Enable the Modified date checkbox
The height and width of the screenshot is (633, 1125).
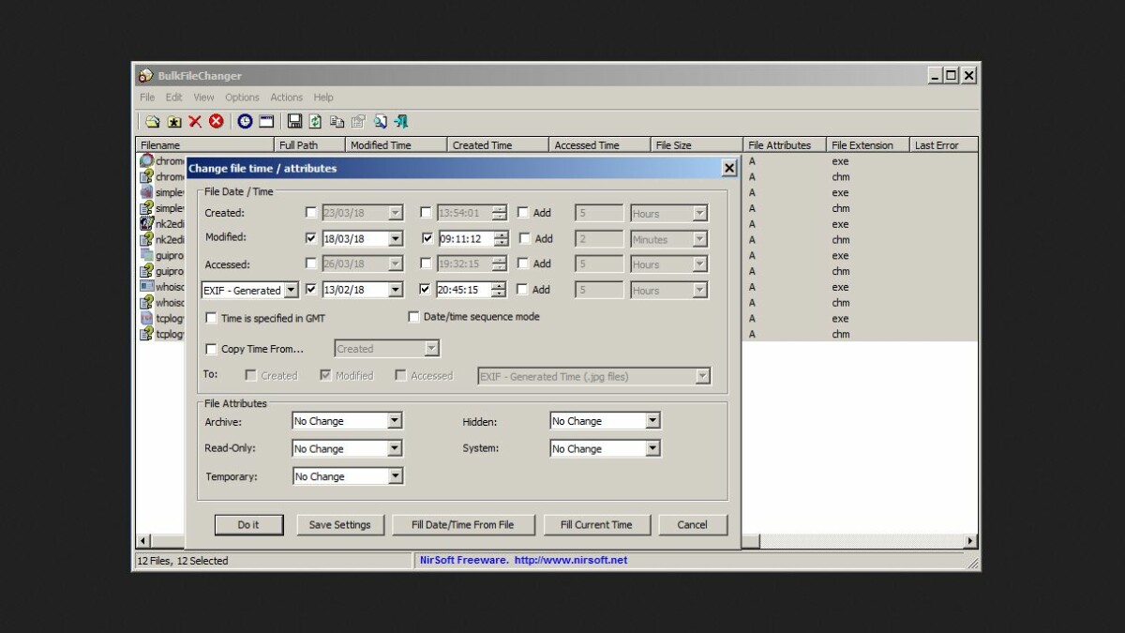click(310, 238)
